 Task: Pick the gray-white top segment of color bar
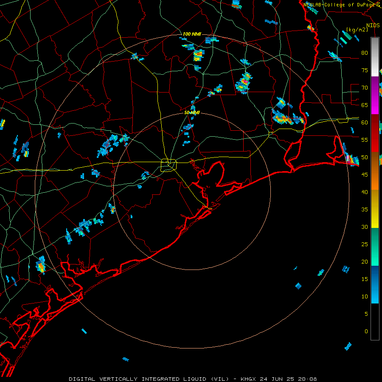(375, 57)
